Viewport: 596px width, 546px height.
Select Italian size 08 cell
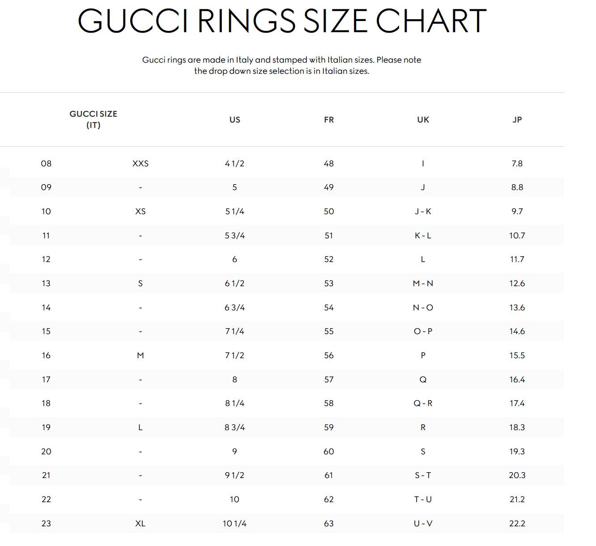(46, 164)
